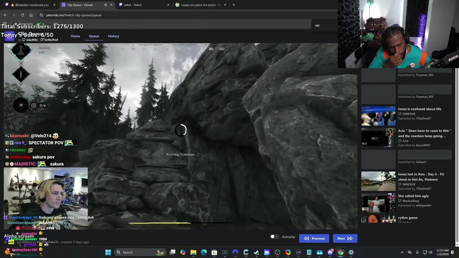
Task: Open 'Innes lost in Asia - Day 3' thumbnail
Action: tap(378, 181)
